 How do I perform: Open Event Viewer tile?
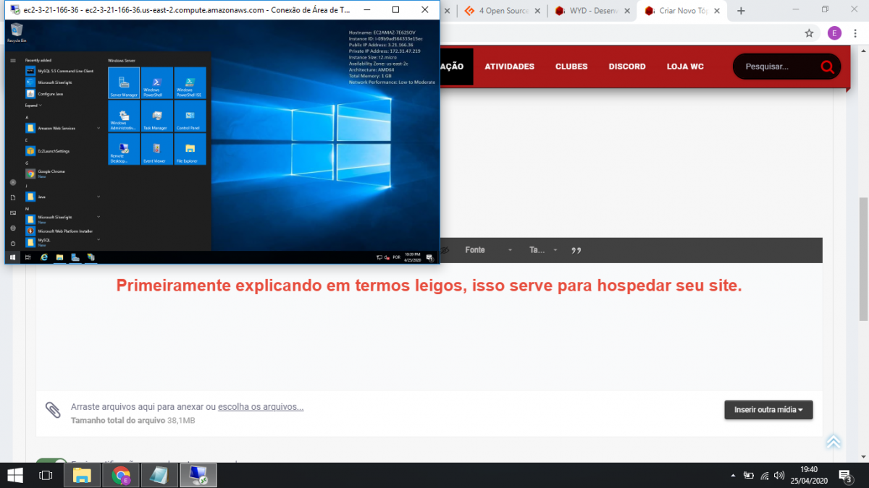pyautogui.click(x=157, y=149)
